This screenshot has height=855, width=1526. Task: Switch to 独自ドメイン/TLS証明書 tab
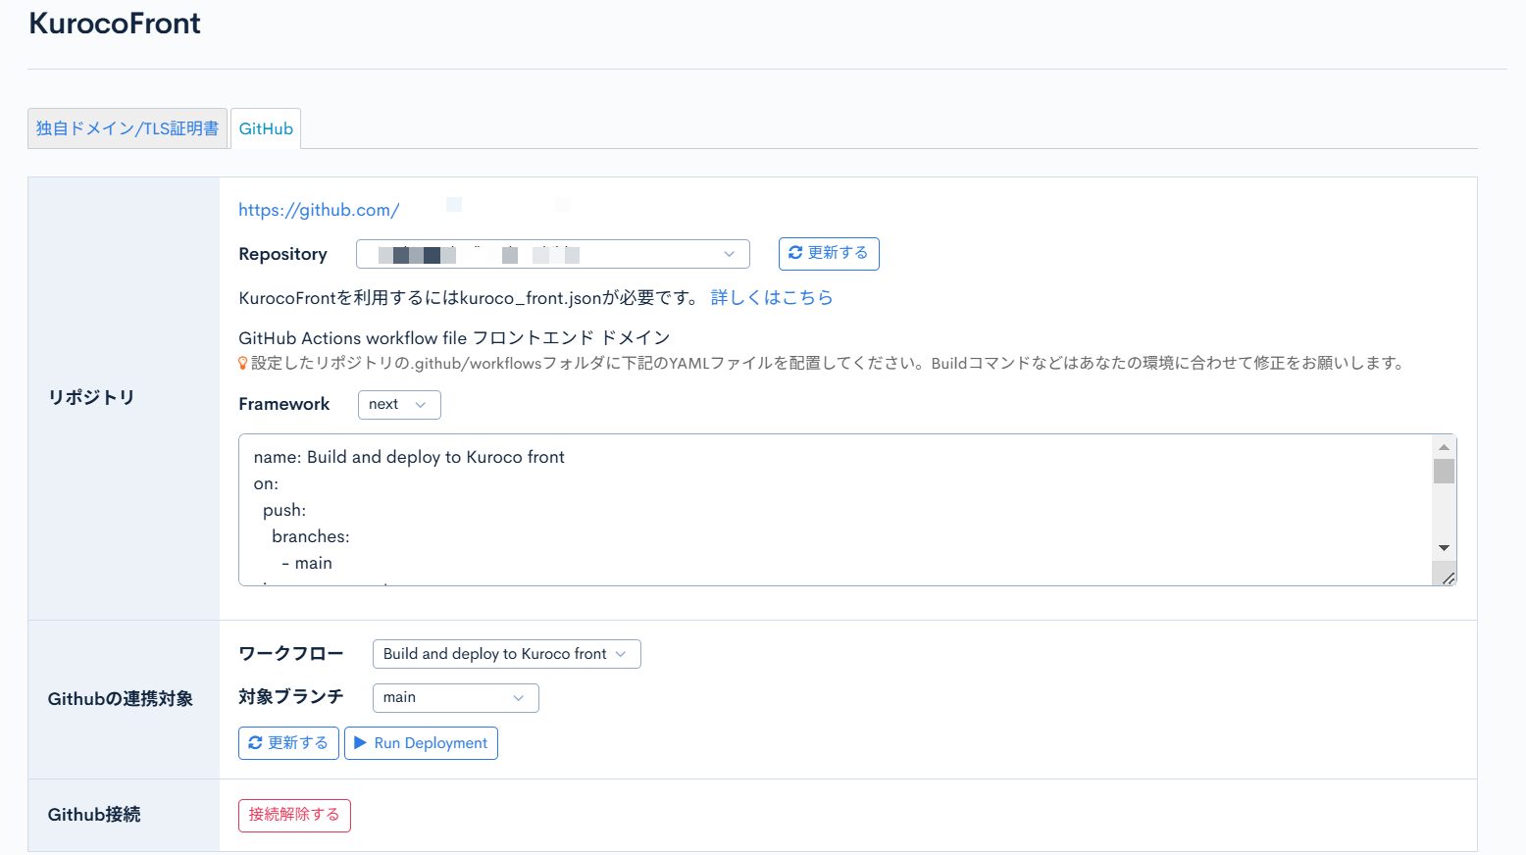(x=127, y=127)
